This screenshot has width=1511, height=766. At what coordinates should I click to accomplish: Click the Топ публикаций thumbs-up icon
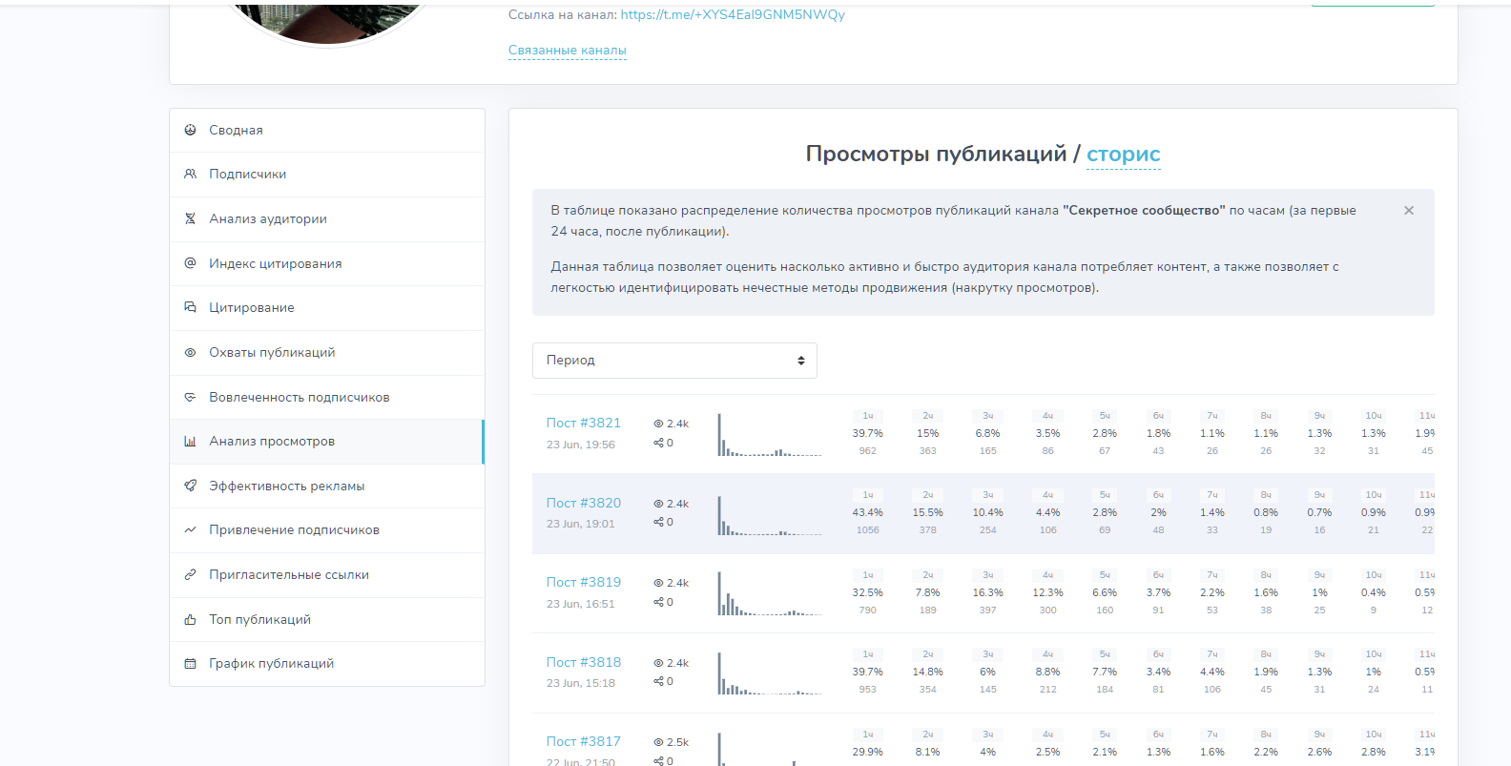(x=190, y=619)
